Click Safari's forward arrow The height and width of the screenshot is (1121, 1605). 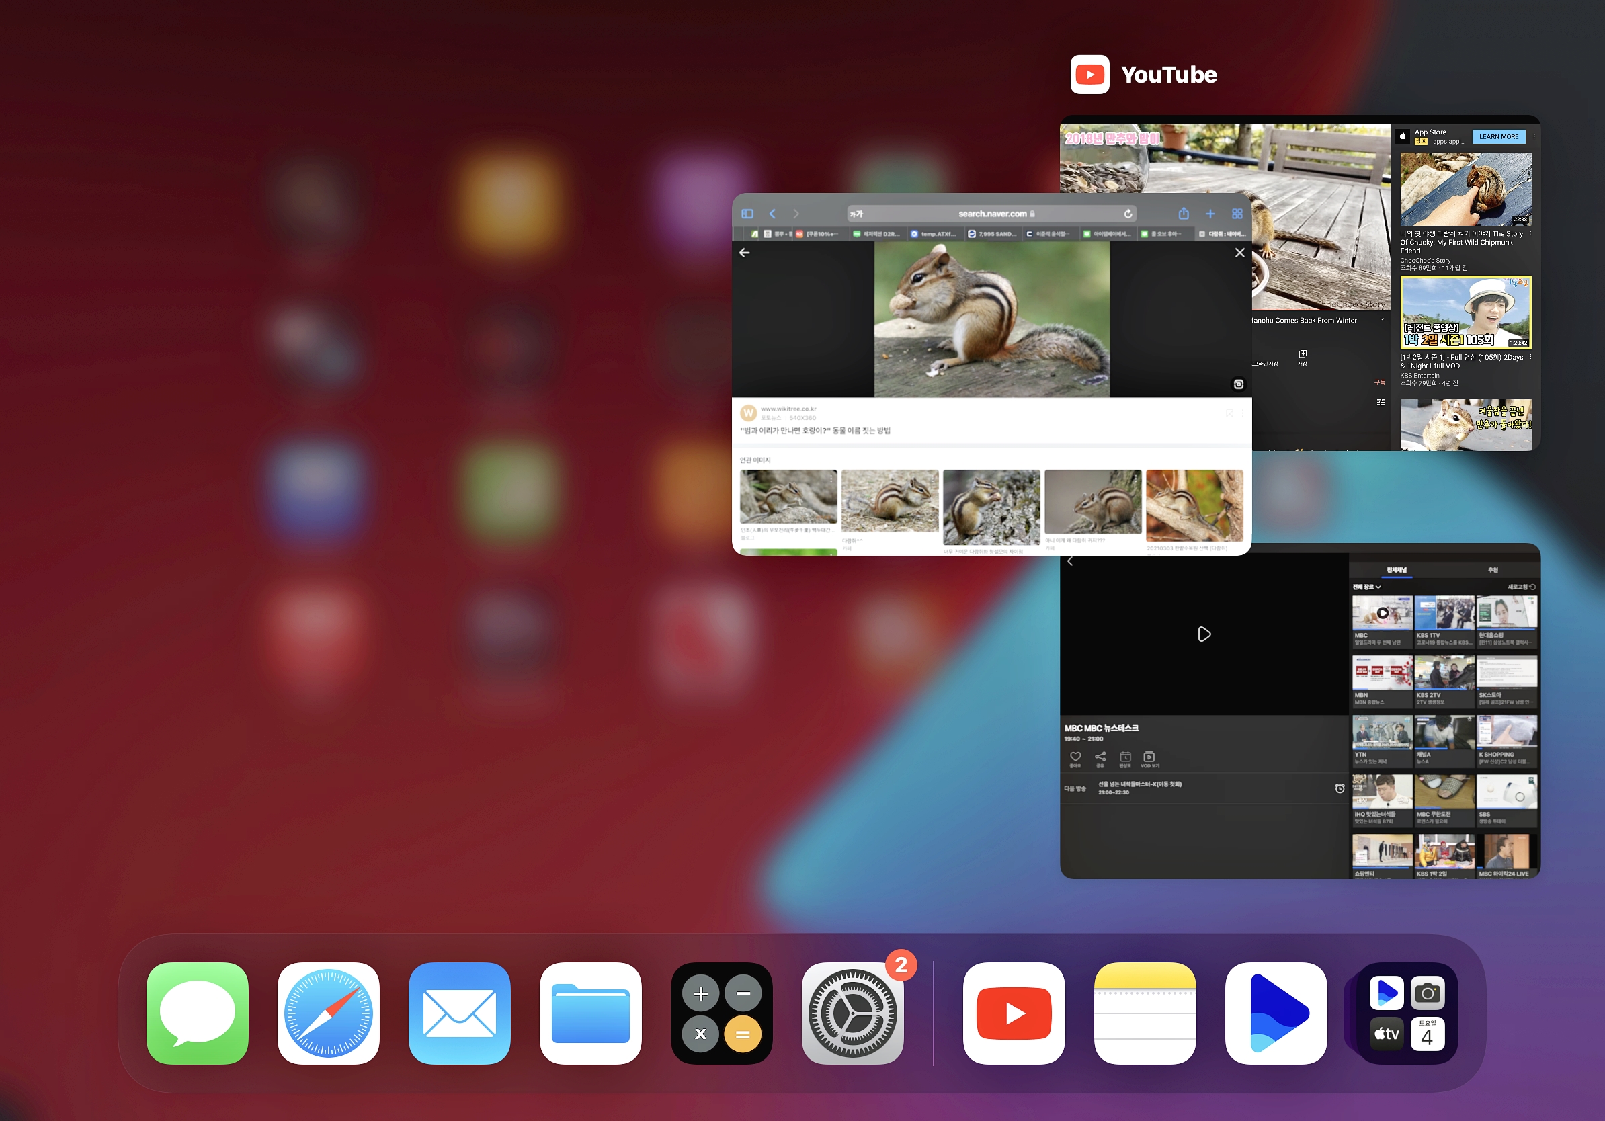coord(796,214)
